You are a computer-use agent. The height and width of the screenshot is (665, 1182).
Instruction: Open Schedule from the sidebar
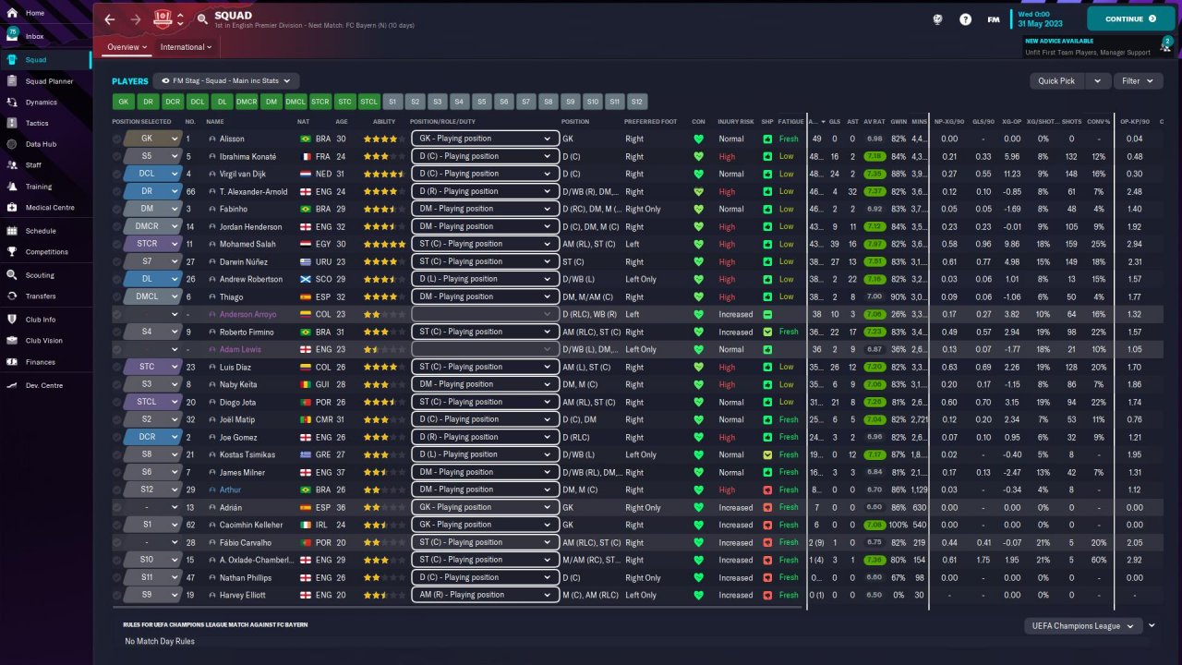click(41, 231)
